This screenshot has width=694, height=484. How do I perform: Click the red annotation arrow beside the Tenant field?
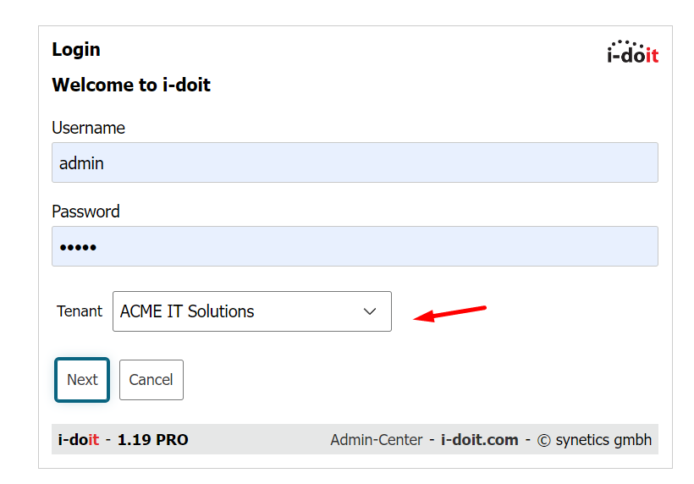(x=449, y=313)
